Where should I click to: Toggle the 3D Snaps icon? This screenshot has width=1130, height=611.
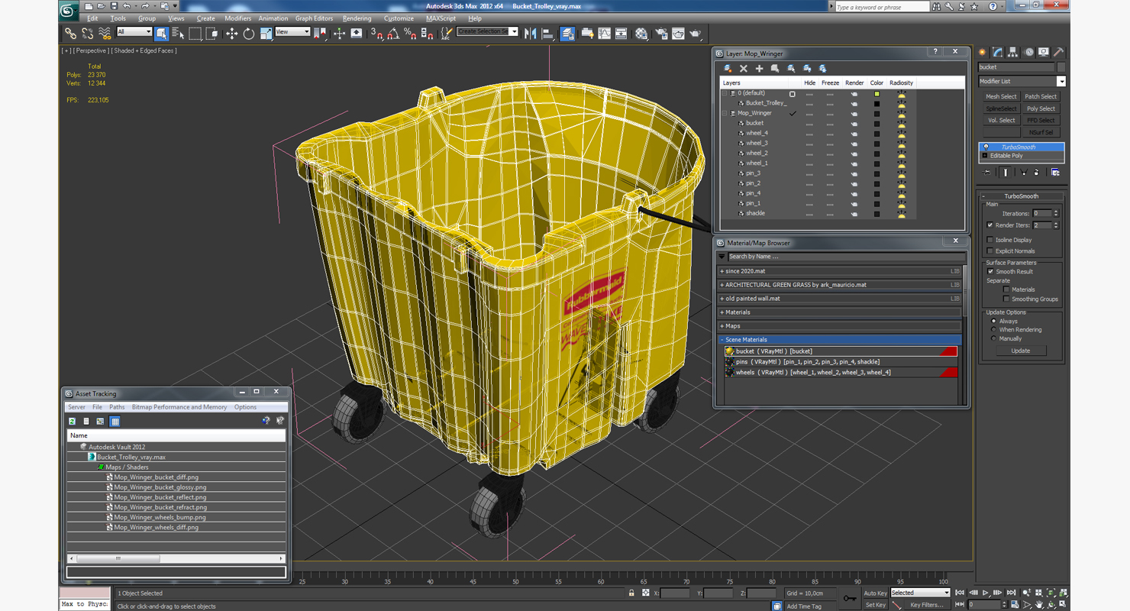376,34
